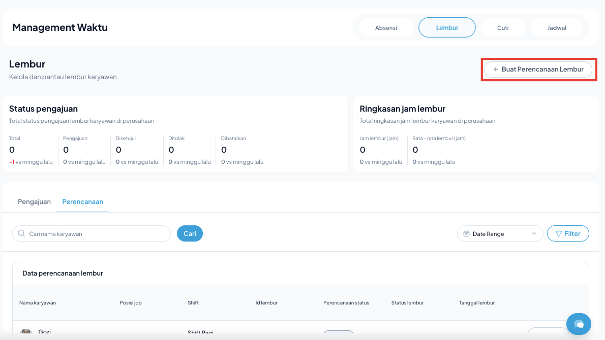Screen dimensions: 605x340
Task: Click the Tanggal lembur column header
Action: 476,303
